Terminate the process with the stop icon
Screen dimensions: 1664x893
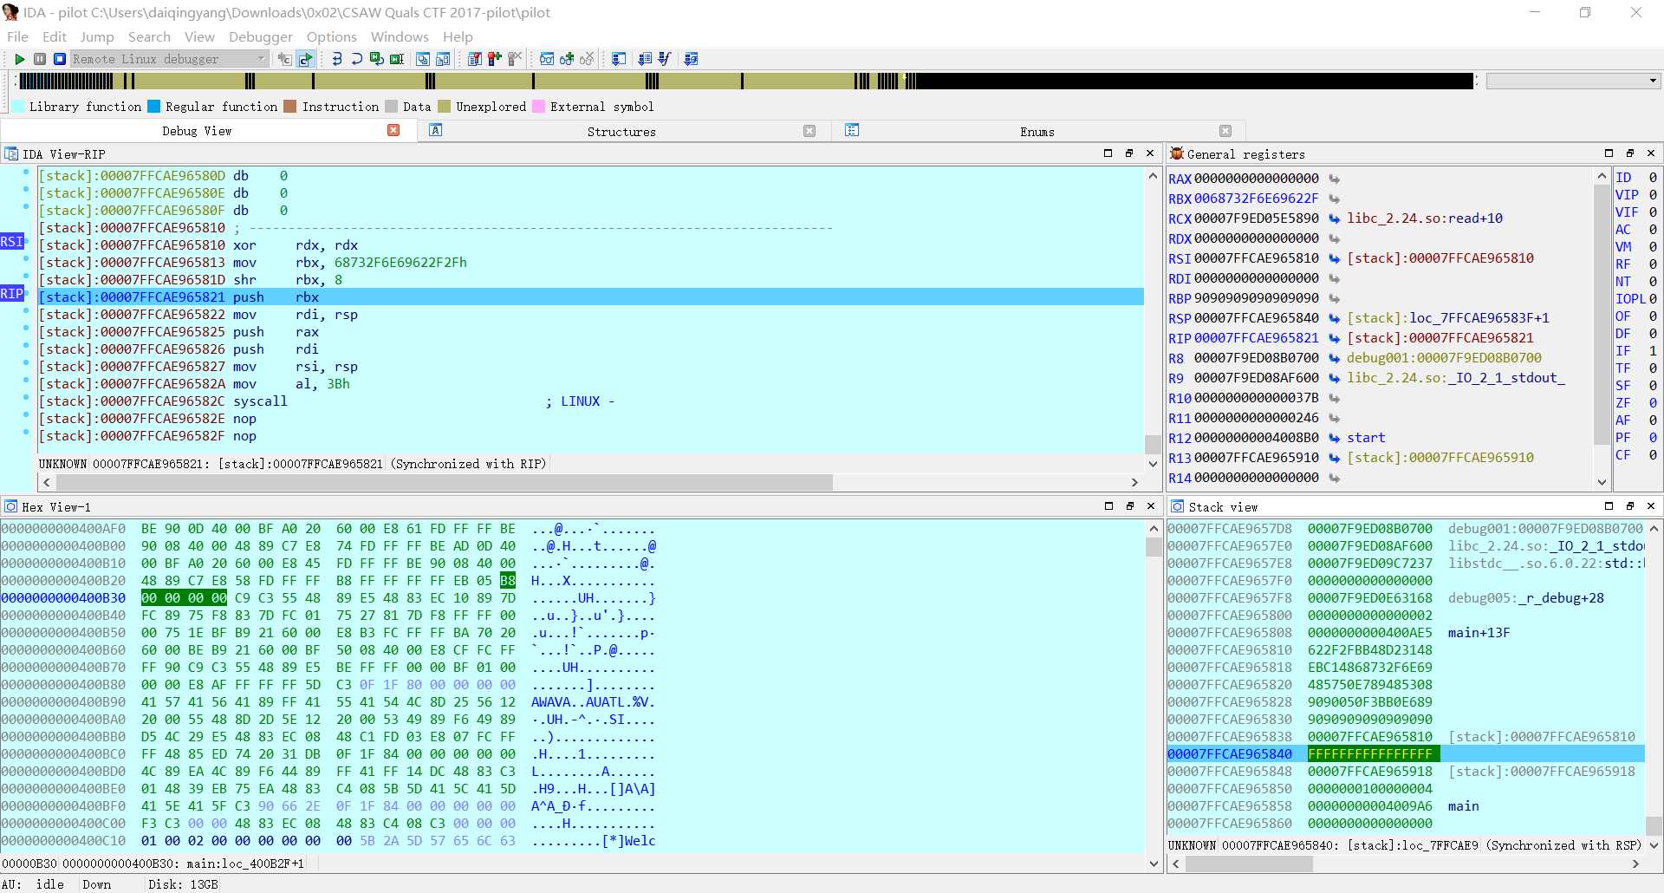[x=60, y=59]
